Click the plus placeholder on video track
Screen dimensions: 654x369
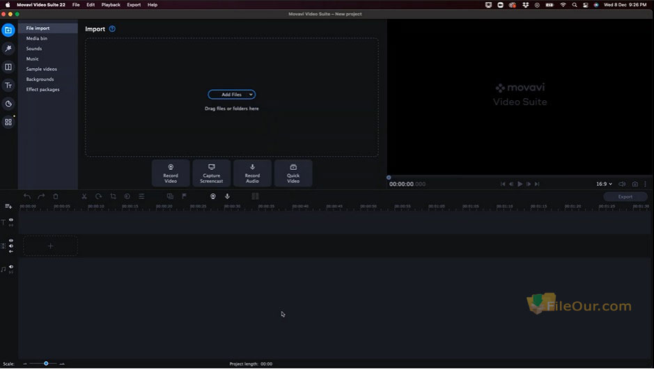[50, 246]
